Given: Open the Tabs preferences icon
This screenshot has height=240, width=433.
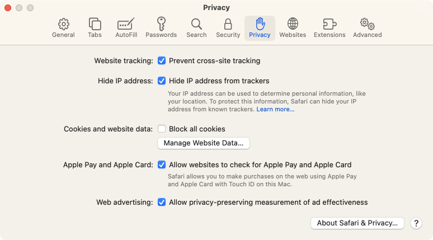Looking at the screenshot, I should tap(95, 24).
